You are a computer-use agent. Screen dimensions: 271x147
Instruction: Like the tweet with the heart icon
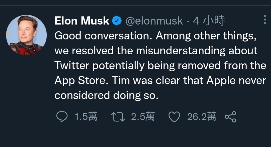click(174, 117)
